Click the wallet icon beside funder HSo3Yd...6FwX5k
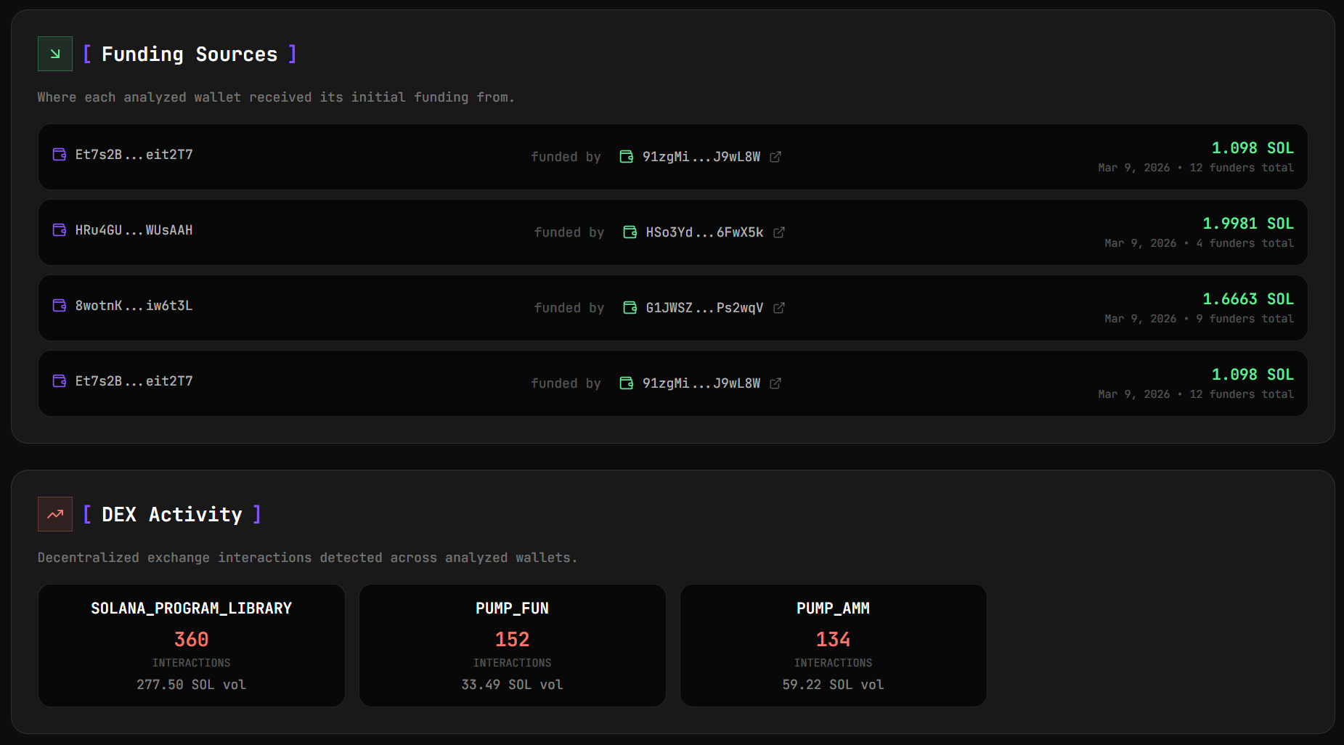The height and width of the screenshot is (745, 1344). tap(630, 232)
